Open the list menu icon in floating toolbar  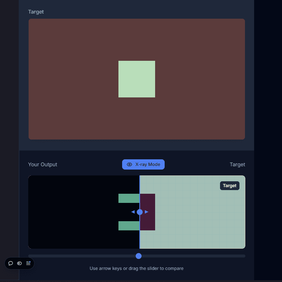point(28,263)
